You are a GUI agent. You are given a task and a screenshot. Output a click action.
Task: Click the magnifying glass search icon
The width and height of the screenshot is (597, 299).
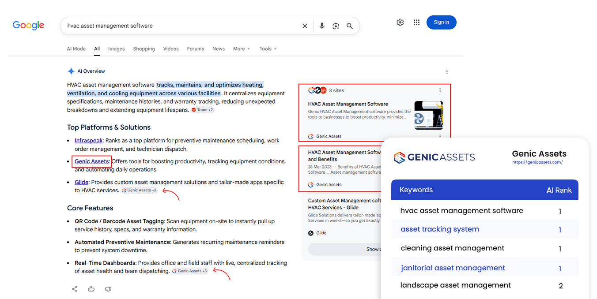pos(350,26)
